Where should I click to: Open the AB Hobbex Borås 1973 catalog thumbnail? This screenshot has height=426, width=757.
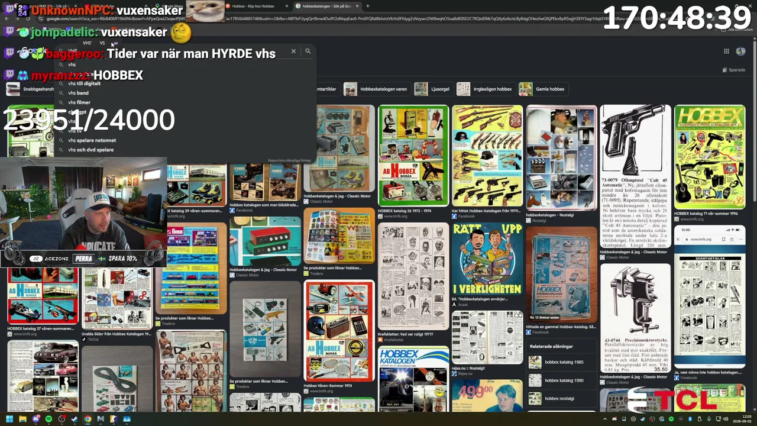413,156
